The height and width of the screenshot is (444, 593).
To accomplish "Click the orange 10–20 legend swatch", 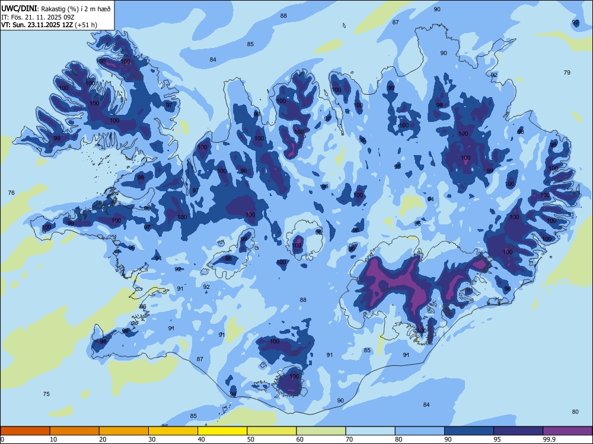I will (x=75, y=431).
